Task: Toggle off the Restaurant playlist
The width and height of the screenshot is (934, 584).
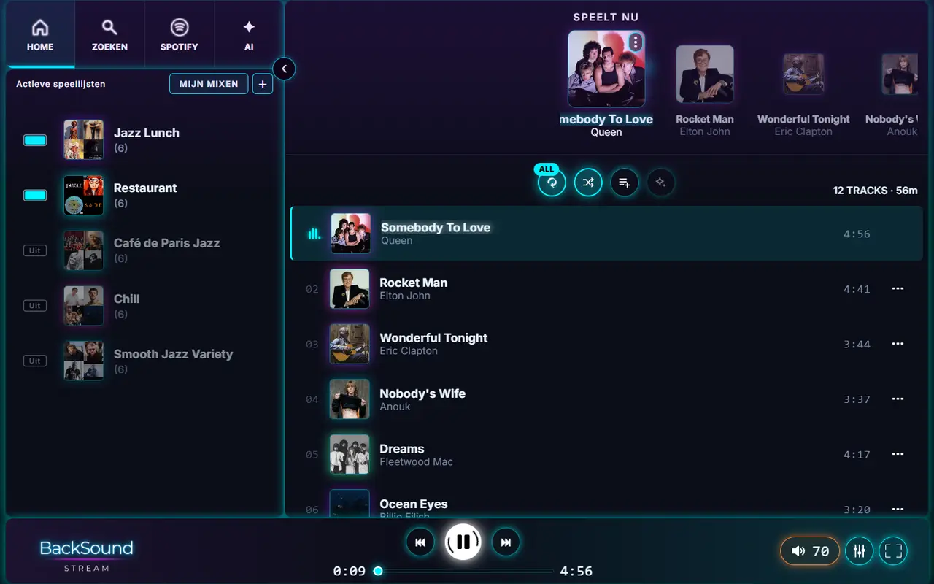Action: tap(35, 196)
